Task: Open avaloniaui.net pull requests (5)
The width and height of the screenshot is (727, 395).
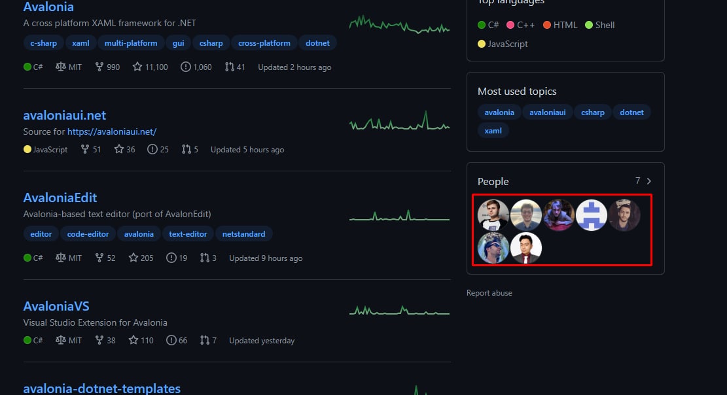Action: (x=190, y=150)
